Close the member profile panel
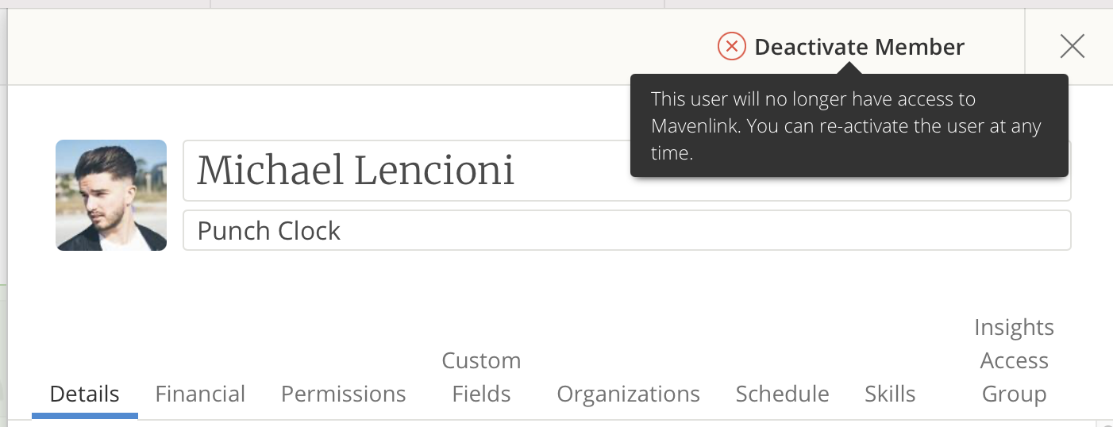This screenshot has height=427, width=1113. point(1072,47)
